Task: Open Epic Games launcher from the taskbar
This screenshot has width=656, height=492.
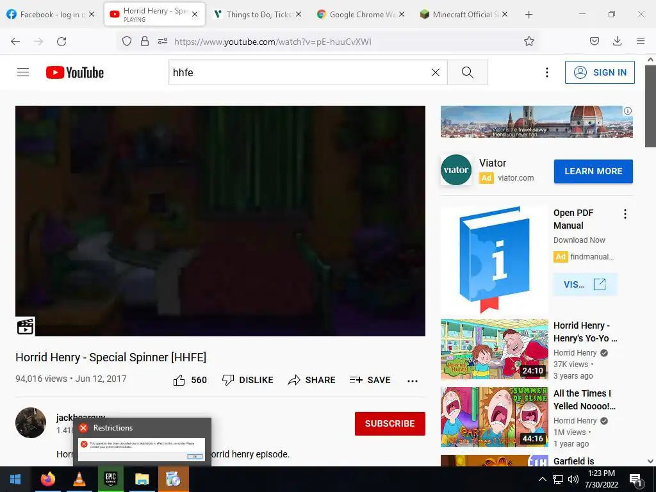Action: click(x=110, y=479)
